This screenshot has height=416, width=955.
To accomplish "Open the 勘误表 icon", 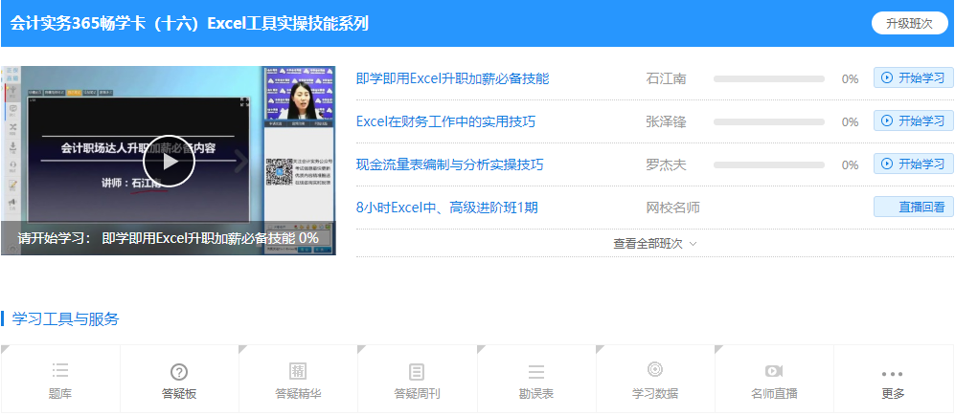I will [x=536, y=372].
